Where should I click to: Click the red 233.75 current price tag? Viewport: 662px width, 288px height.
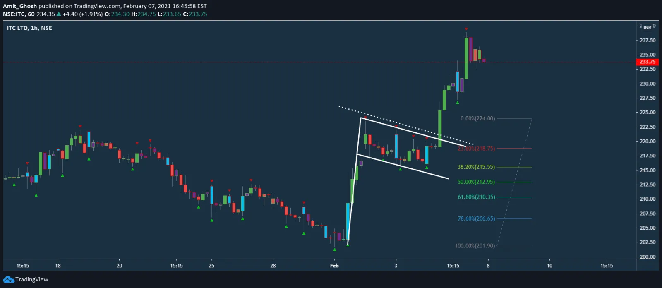point(647,62)
